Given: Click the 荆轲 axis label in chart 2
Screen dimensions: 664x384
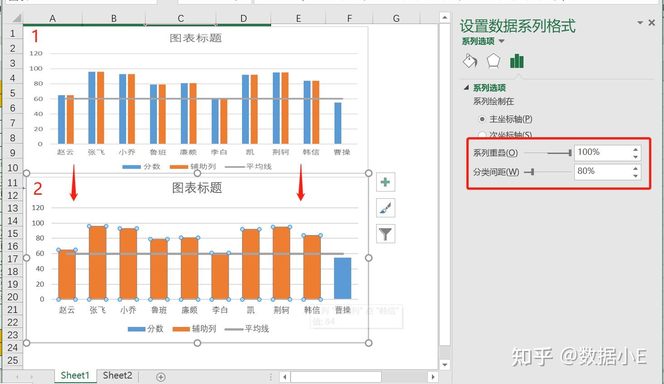Looking at the screenshot, I should (x=281, y=310).
